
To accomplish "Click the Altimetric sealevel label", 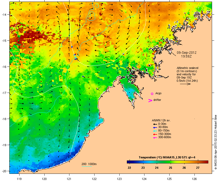I will tap(187, 68).
